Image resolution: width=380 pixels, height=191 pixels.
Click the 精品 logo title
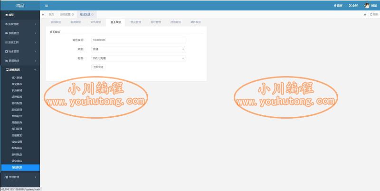(20, 6)
